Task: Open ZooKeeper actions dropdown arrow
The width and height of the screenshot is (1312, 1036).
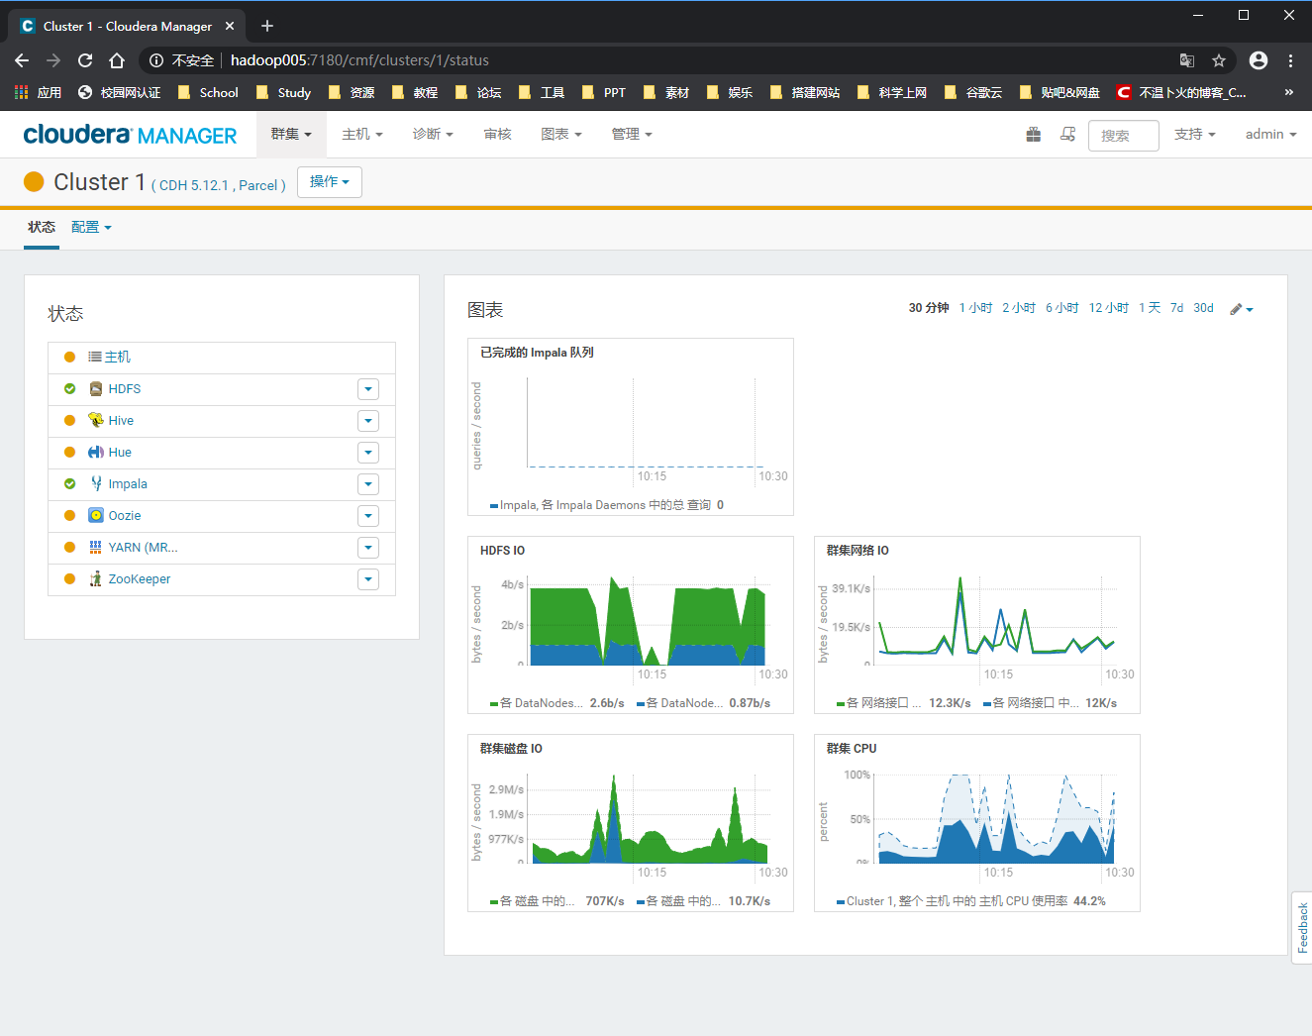Action: pos(368,579)
